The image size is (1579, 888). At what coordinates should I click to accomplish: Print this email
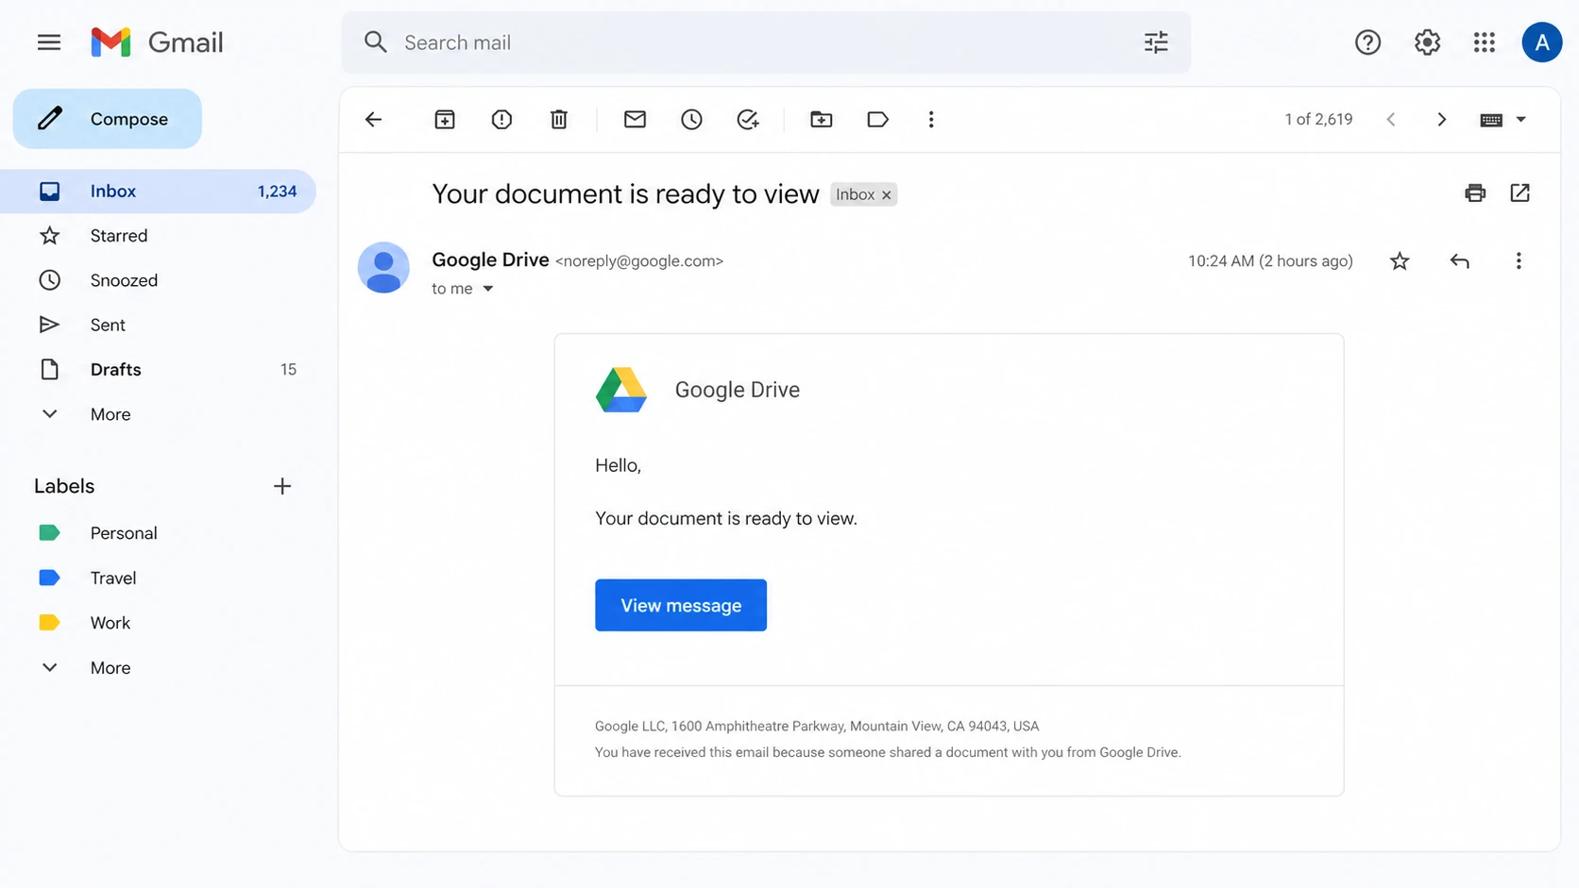click(1475, 193)
